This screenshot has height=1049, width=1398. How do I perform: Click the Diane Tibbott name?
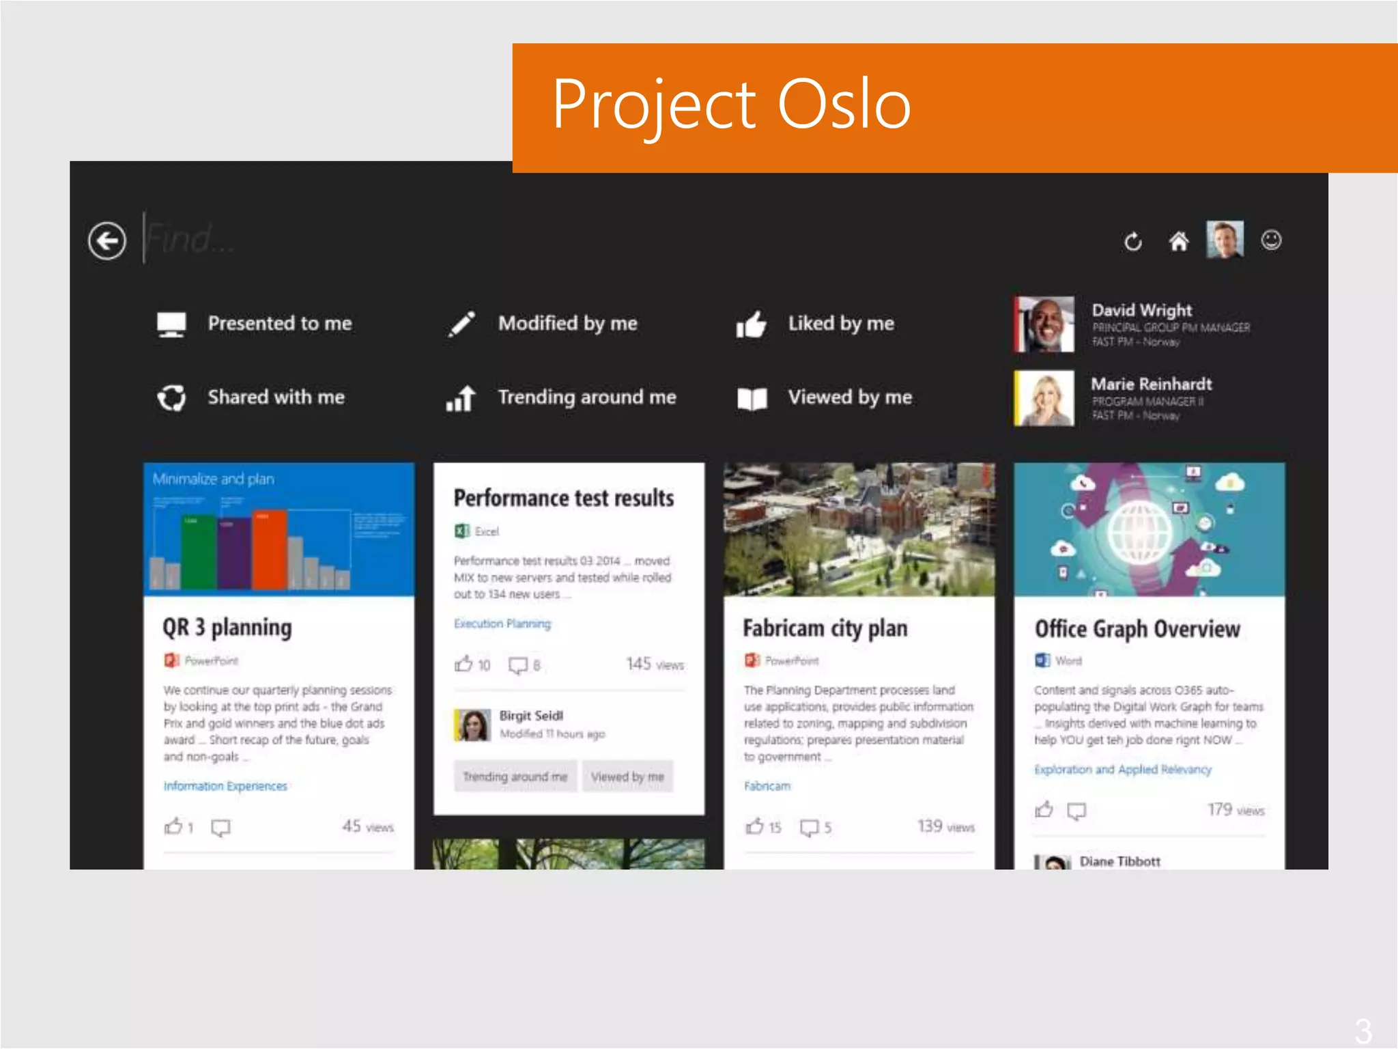pyautogui.click(x=1120, y=861)
